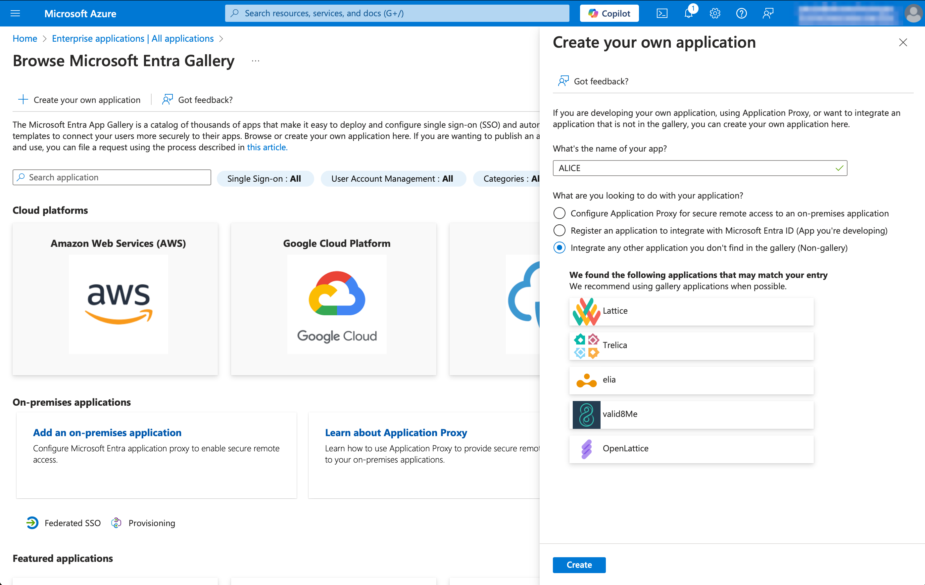Focus the global search resources box

(397, 14)
